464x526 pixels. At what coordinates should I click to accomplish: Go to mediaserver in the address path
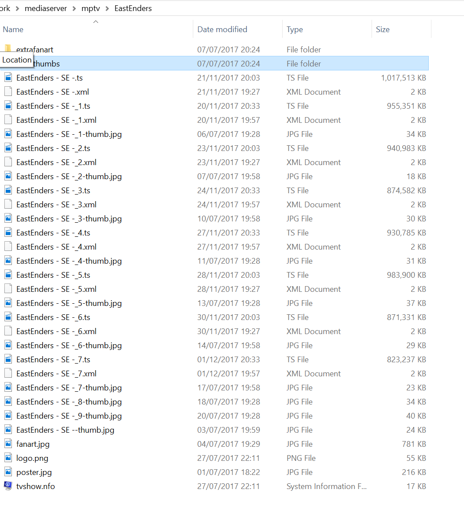pos(46,8)
